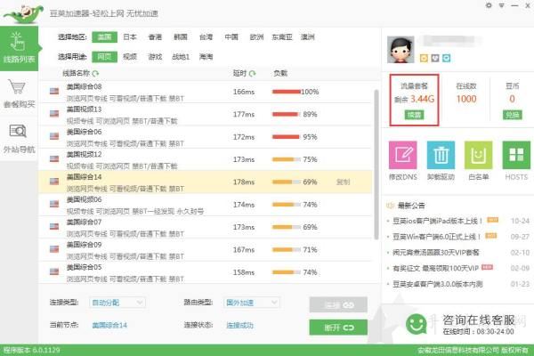This screenshot has height=356, width=534.
Task: Click the line list vertical scrollbar
Action: coord(376,165)
